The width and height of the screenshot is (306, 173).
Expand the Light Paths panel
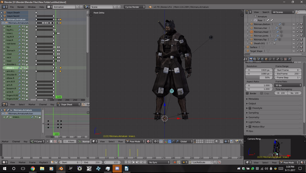coord(254,122)
